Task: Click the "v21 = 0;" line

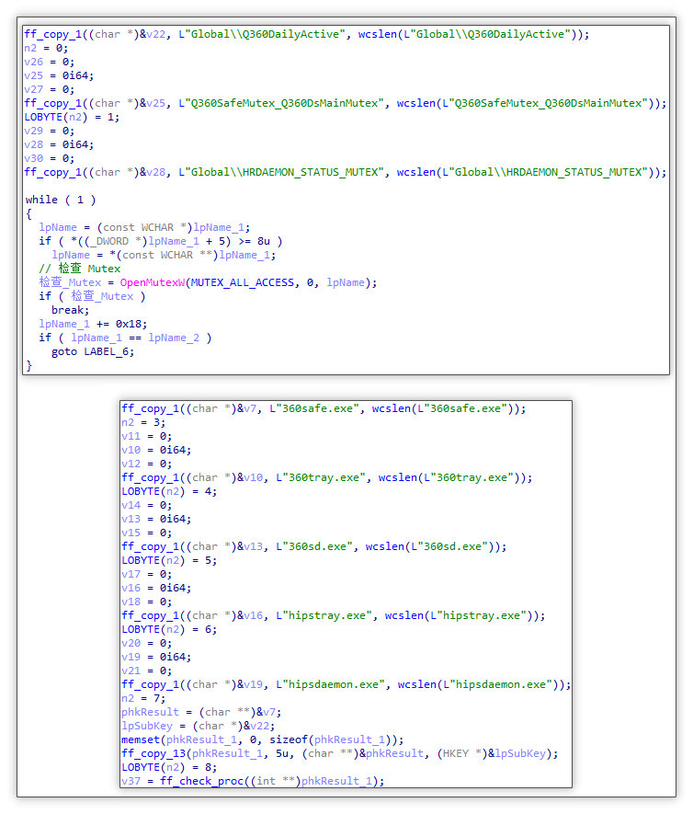Action: pos(146,671)
